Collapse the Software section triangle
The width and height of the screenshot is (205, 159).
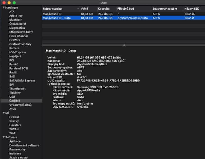click(4, 137)
